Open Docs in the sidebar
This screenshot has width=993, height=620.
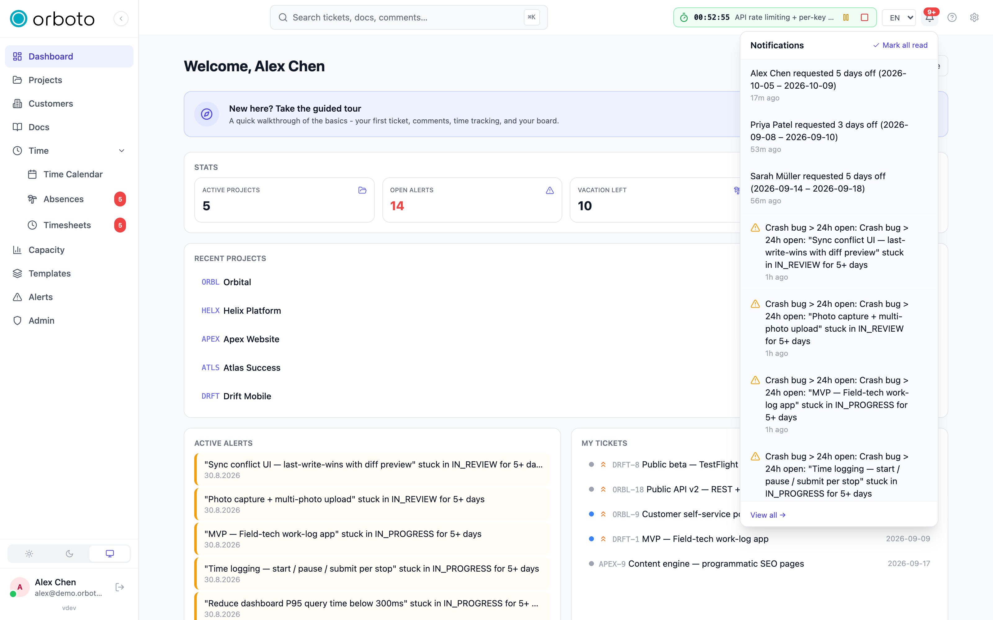pos(69,127)
